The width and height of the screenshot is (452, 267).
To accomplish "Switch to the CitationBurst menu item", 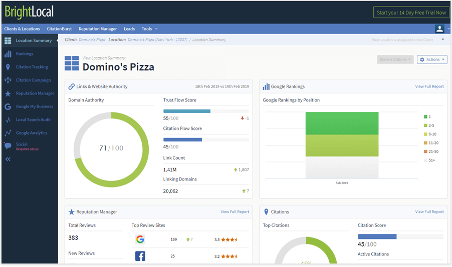I will coord(59,29).
